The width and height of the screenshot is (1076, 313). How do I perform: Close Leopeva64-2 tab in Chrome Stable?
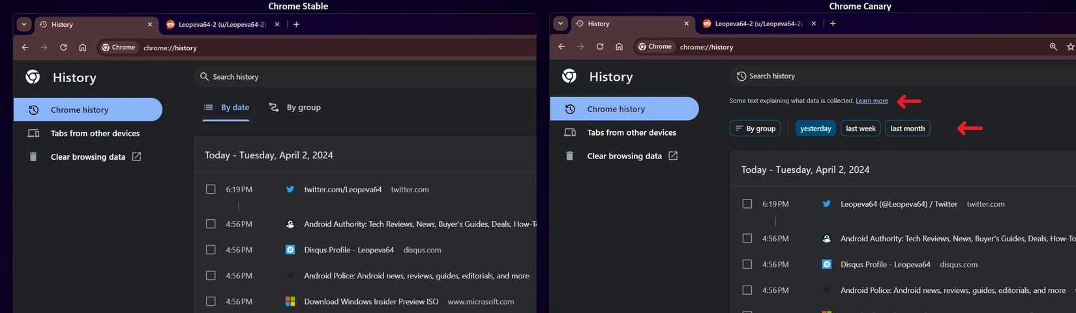tap(277, 24)
